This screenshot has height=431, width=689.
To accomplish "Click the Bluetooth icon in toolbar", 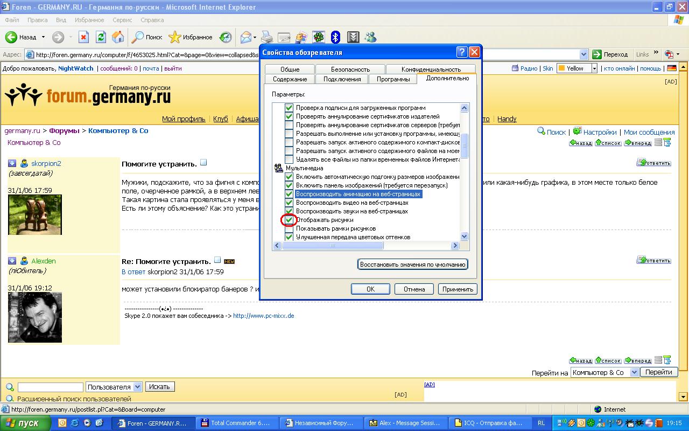I will (335, 37).
